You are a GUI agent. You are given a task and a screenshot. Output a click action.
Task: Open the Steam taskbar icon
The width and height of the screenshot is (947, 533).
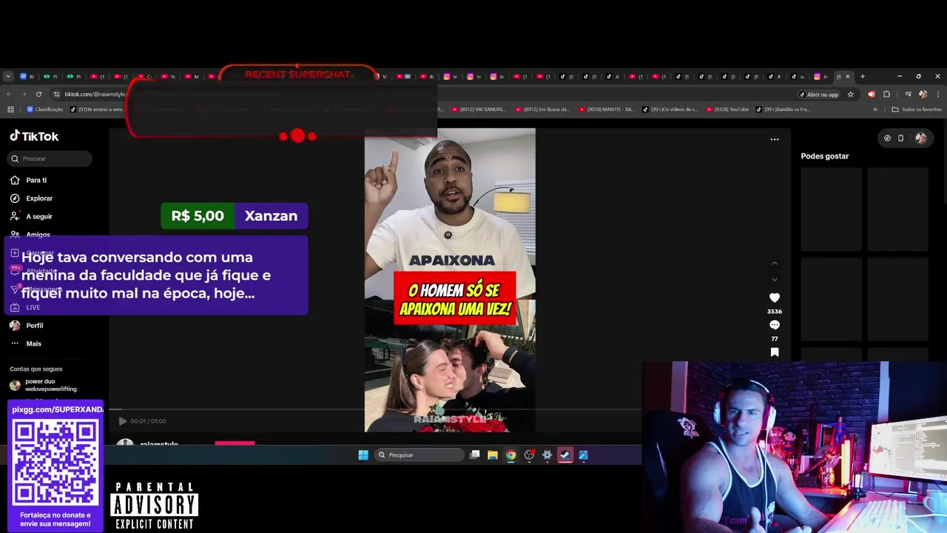click(565, 455)
